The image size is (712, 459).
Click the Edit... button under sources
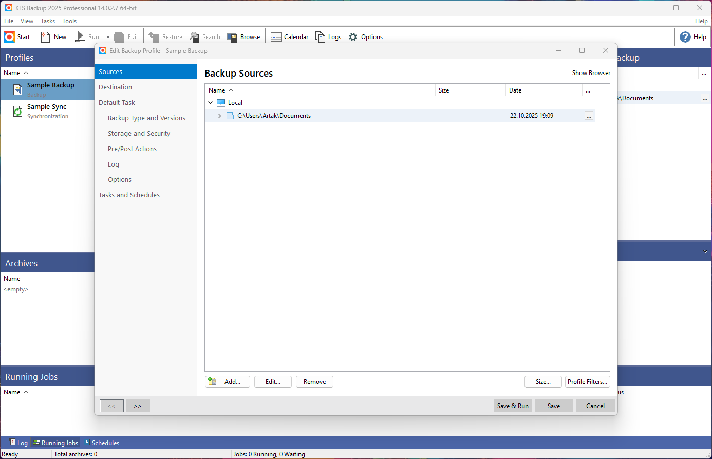[x=273, y=381]
